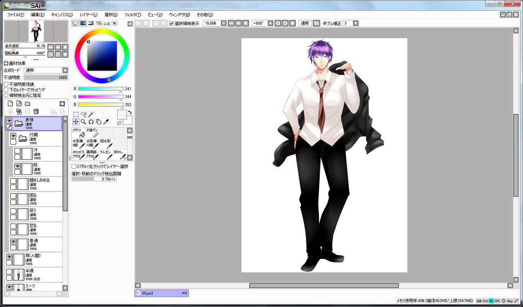Open the zoom percentage 16.66% dropdown

point(224,23)
